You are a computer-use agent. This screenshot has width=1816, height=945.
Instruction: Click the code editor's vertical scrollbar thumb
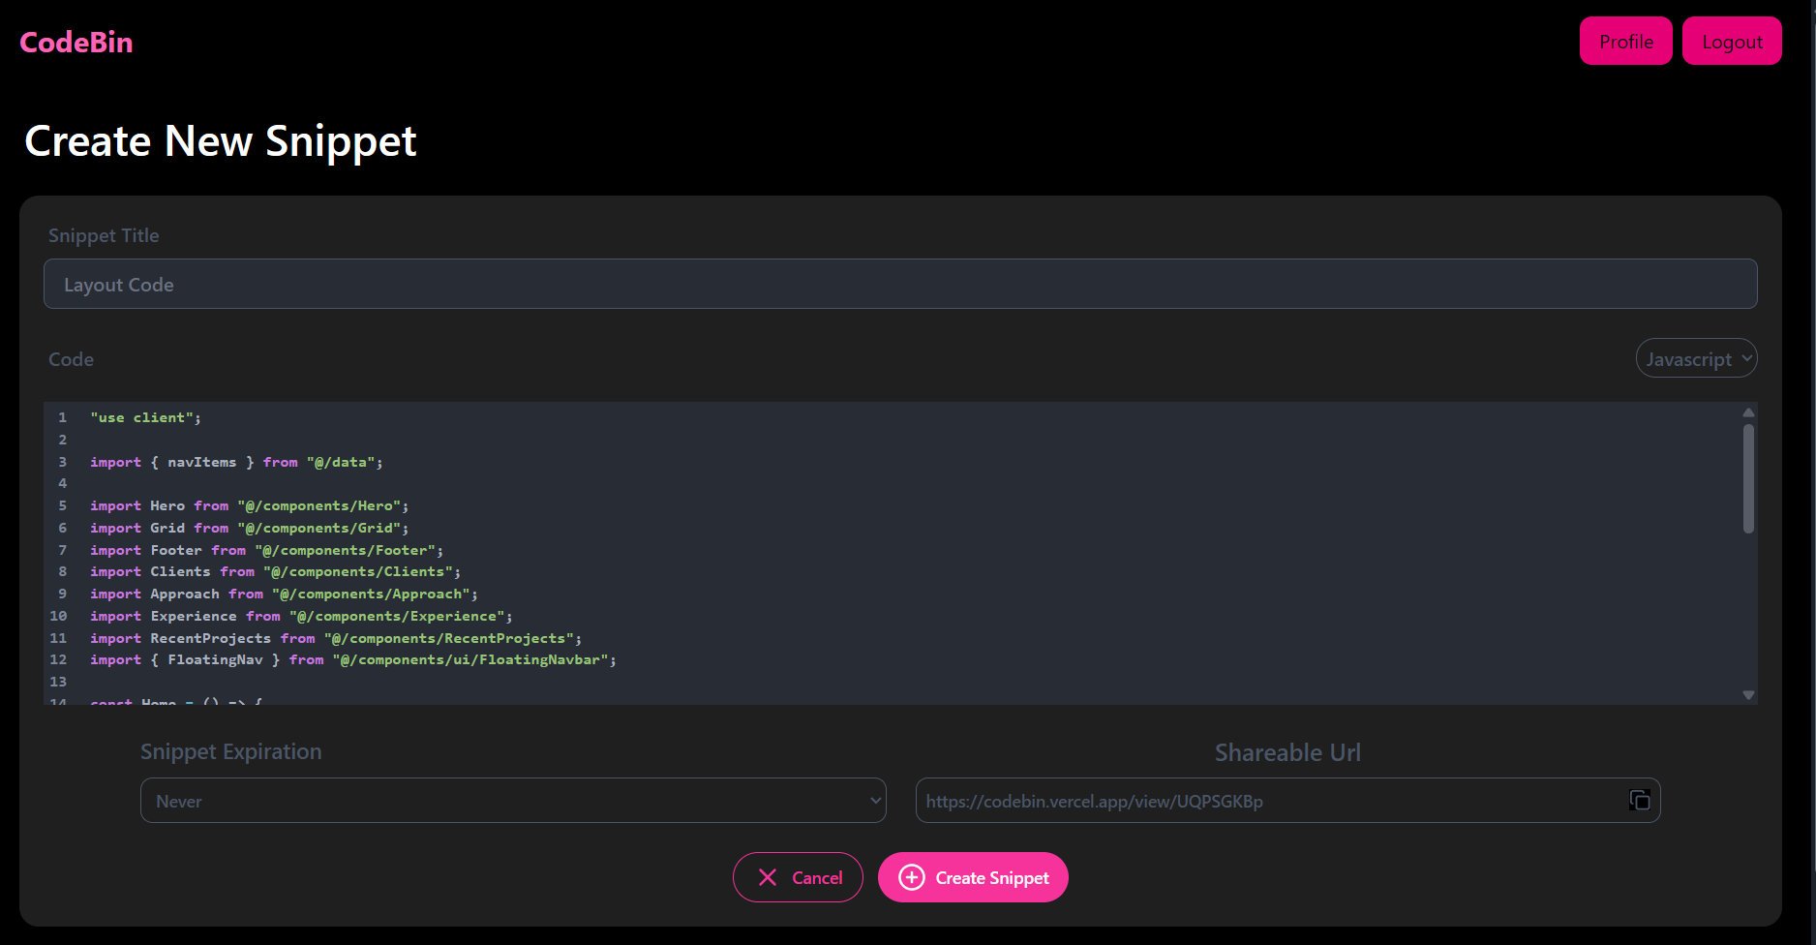pos(1748,479)
